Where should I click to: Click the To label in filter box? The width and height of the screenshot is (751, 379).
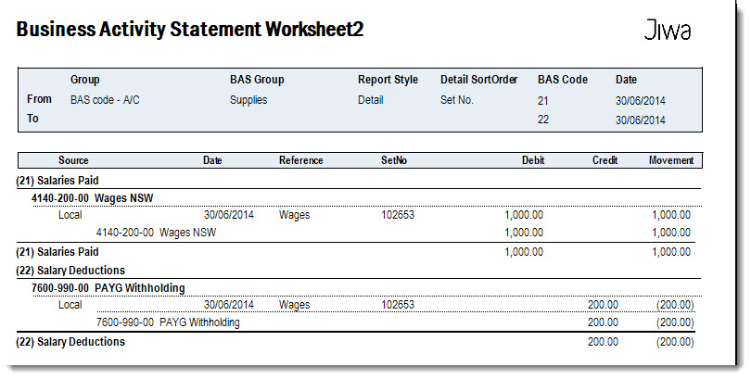coord(32,119)
